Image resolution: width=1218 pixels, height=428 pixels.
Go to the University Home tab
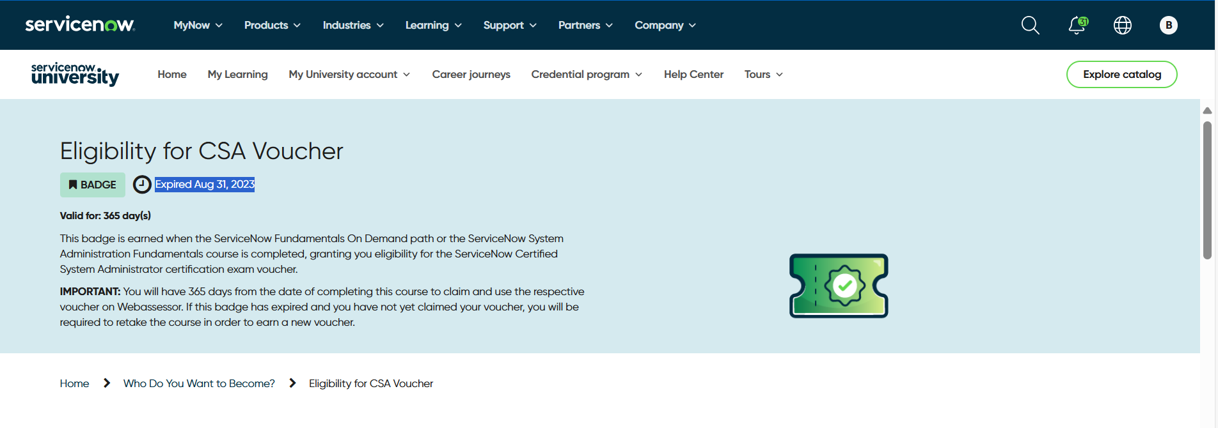click(172, 74)
